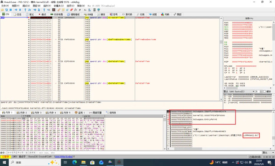Click the Run arrow toolbar icon
Screen dimensions: 275x166
[16, 10]
